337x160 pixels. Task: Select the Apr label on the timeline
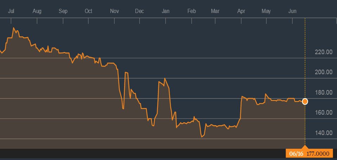[x=241, y=11]
